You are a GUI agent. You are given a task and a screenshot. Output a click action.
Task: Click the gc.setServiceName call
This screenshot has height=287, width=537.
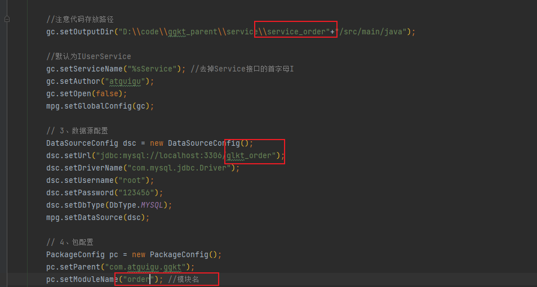pos(85,69)
